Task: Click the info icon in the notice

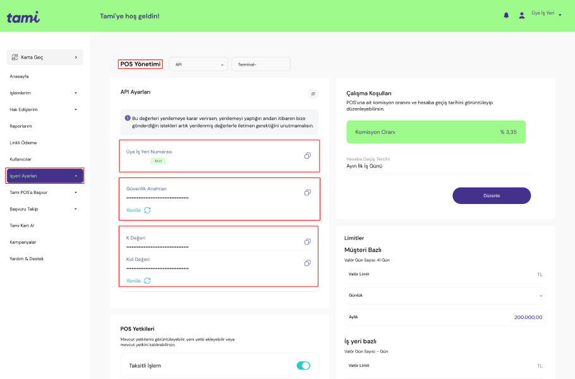Action: [128, 118]
